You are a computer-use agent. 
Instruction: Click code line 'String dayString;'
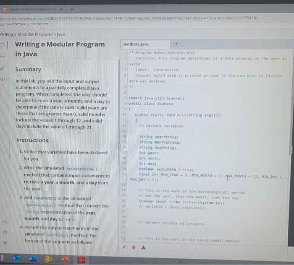157,148
